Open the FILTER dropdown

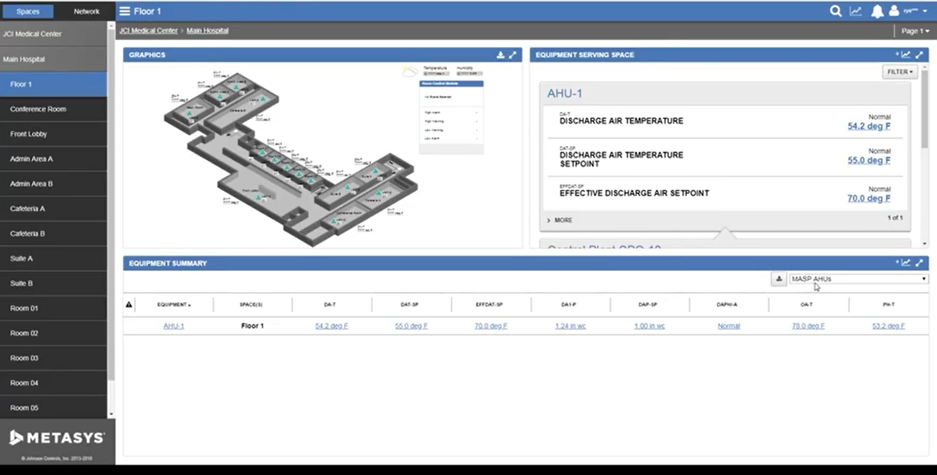(x=900, y=72)
